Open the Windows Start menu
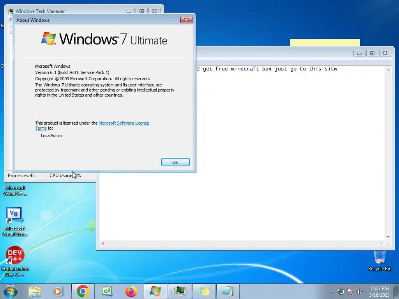 point(11,291)
